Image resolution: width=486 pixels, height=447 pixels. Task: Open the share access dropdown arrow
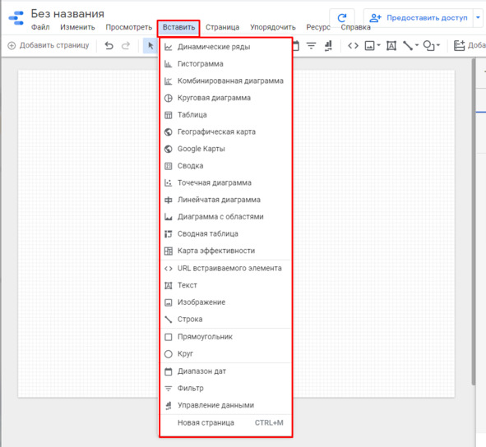coord(478,17)
